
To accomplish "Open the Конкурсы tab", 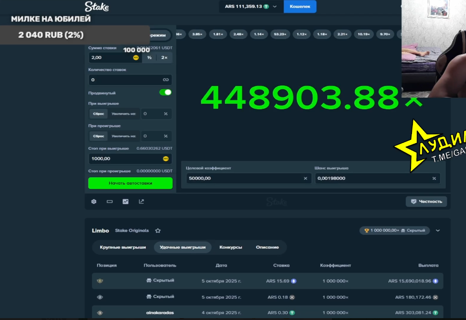I will coord(230,247).
